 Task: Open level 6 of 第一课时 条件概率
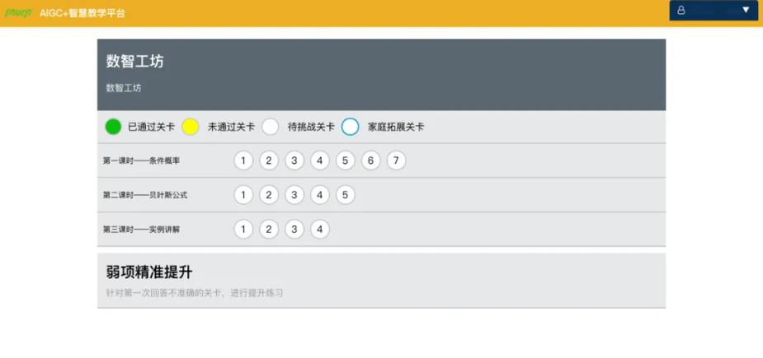tap(371, 160)
